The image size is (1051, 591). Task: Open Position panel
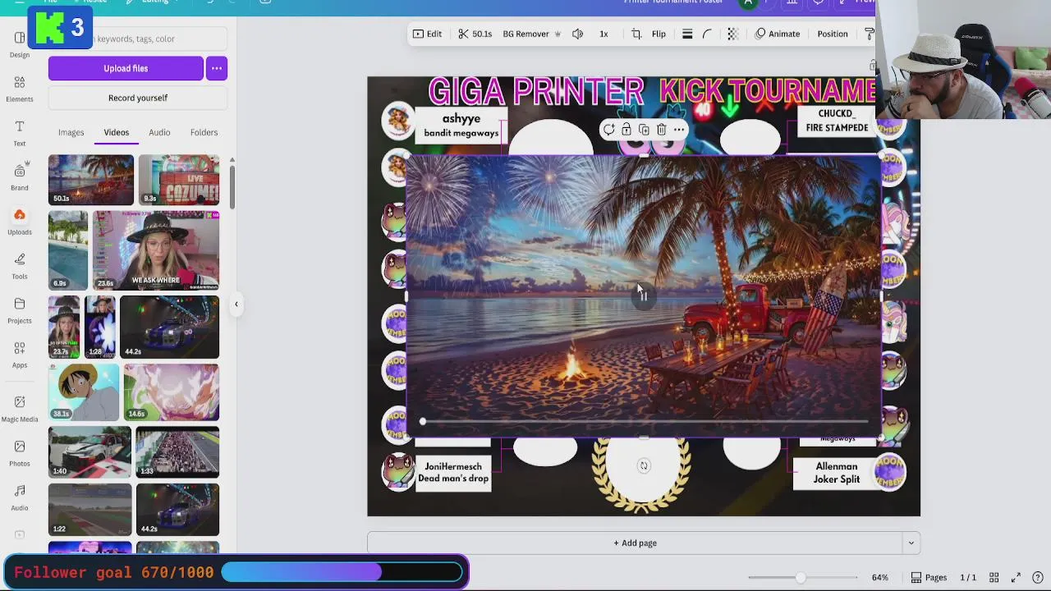click(x=833, y=34)
